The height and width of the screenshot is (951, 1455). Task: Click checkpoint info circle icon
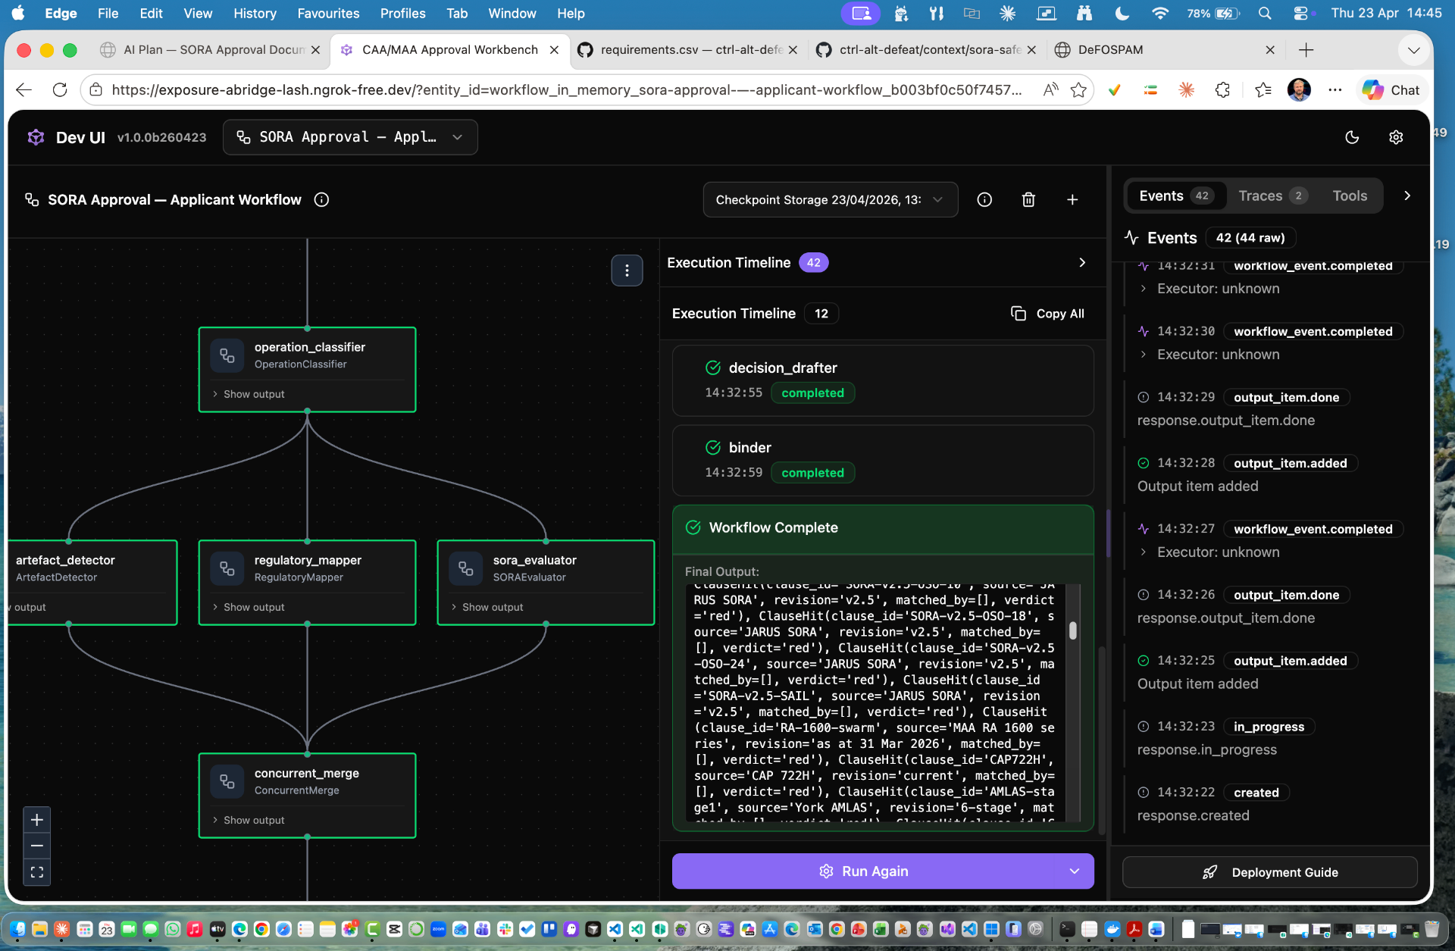[984, 199]
